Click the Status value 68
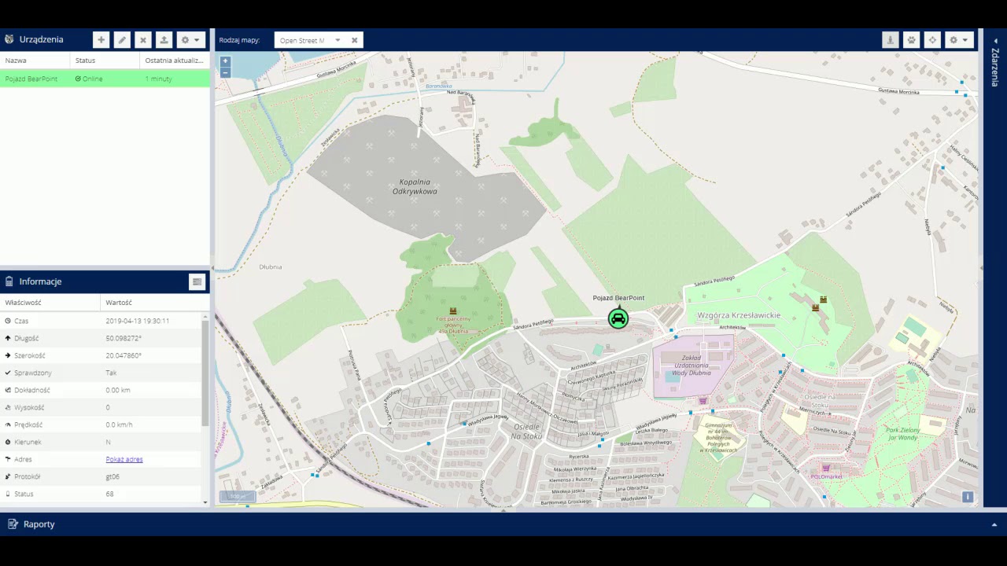The image size is (1007, 566). (x=109, y=494)
